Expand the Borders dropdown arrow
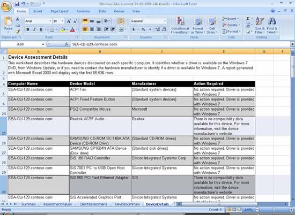The image size is (295, 215). [56, 29]
